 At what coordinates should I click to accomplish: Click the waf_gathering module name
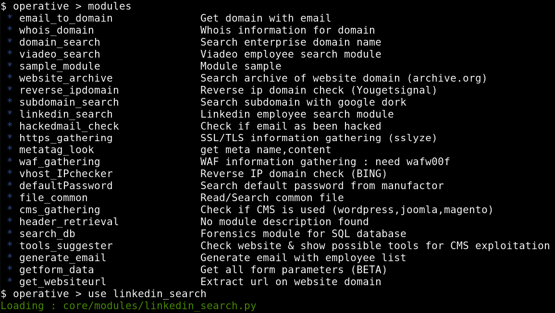(x=60, y=162)
